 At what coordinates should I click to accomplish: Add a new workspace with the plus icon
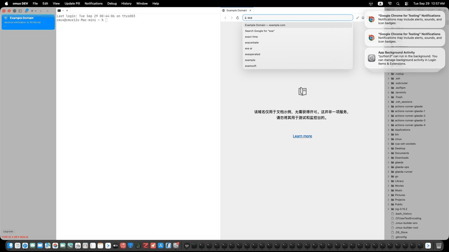[x=32, y=11]
